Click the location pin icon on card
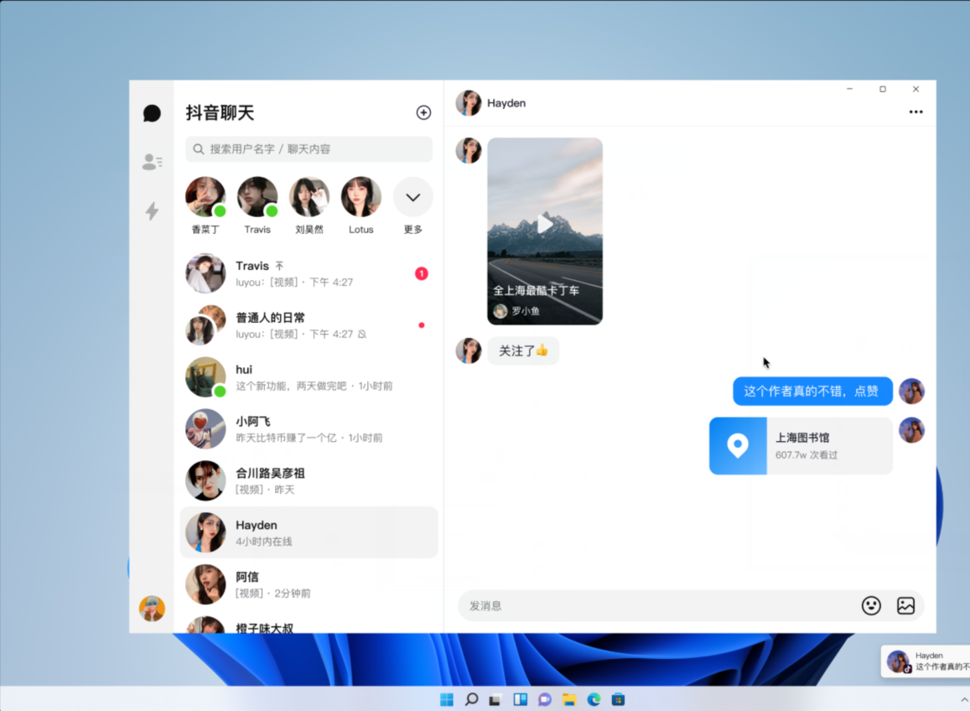This screenshot has width=970, height=711. pyautogui.click(x=738, y=445)
